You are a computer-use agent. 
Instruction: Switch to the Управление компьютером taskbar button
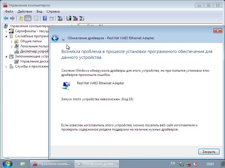[52, 164]
